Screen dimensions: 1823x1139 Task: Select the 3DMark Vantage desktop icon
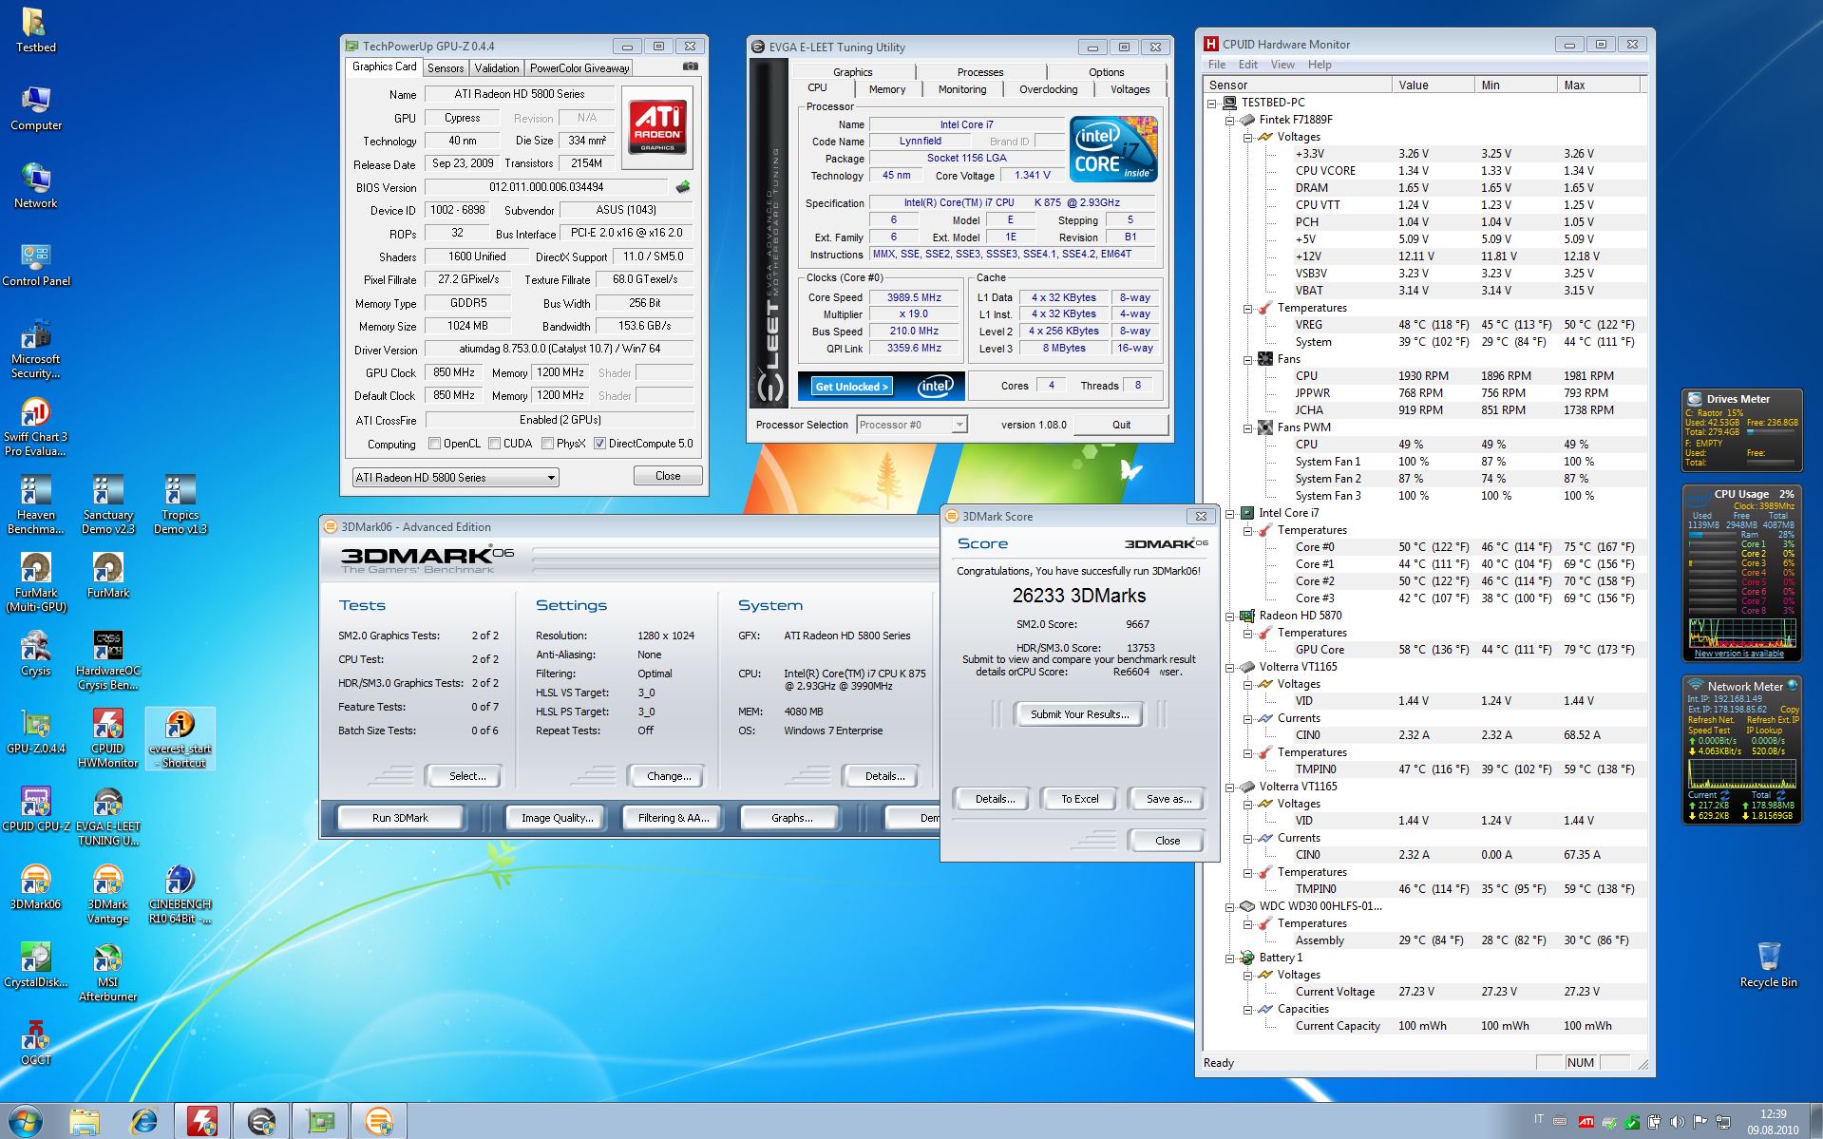(107, 894)
